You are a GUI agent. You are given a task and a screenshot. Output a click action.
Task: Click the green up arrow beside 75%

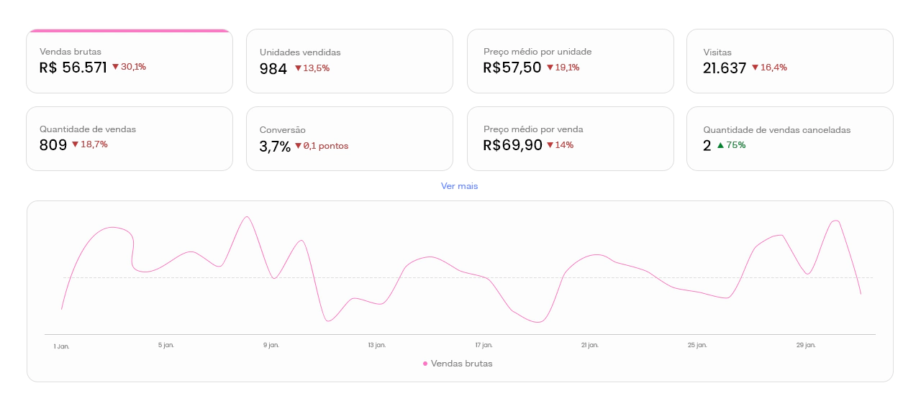[x=720, y=145]
